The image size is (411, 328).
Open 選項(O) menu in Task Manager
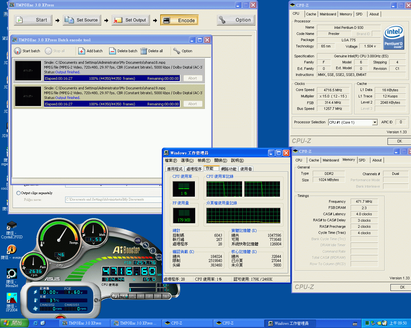(187, 160)
